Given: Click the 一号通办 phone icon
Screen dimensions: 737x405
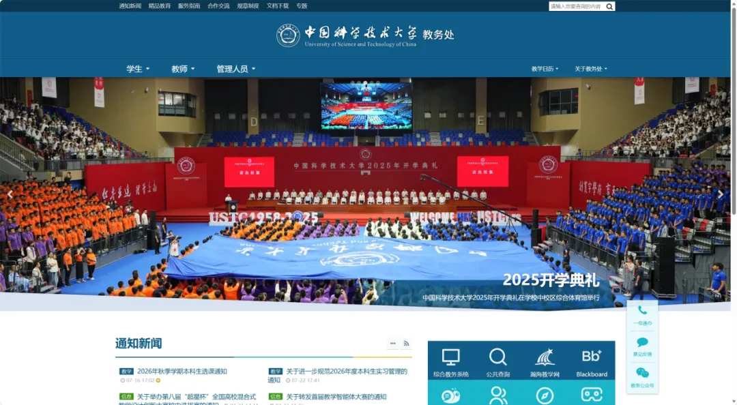Looking at the screenshot, I should tap(642, 310).
